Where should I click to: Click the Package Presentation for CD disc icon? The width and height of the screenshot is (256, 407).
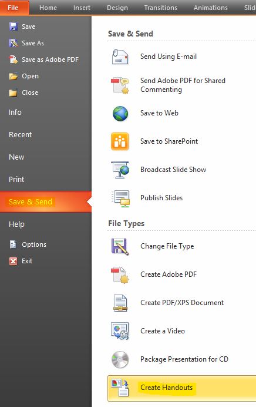(x=120, y=359)
